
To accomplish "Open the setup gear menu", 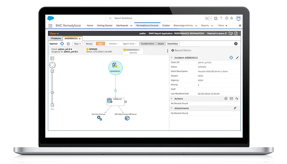I will click(227, 18).
